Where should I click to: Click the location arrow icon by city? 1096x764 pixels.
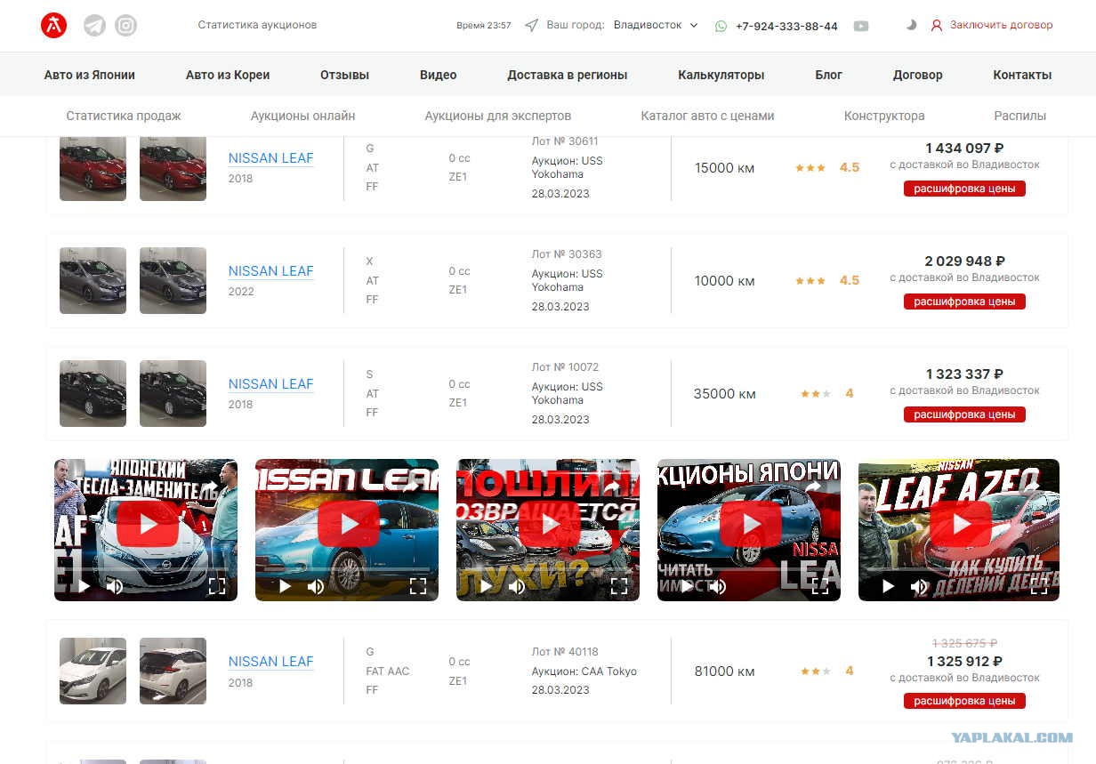(531, 25)
